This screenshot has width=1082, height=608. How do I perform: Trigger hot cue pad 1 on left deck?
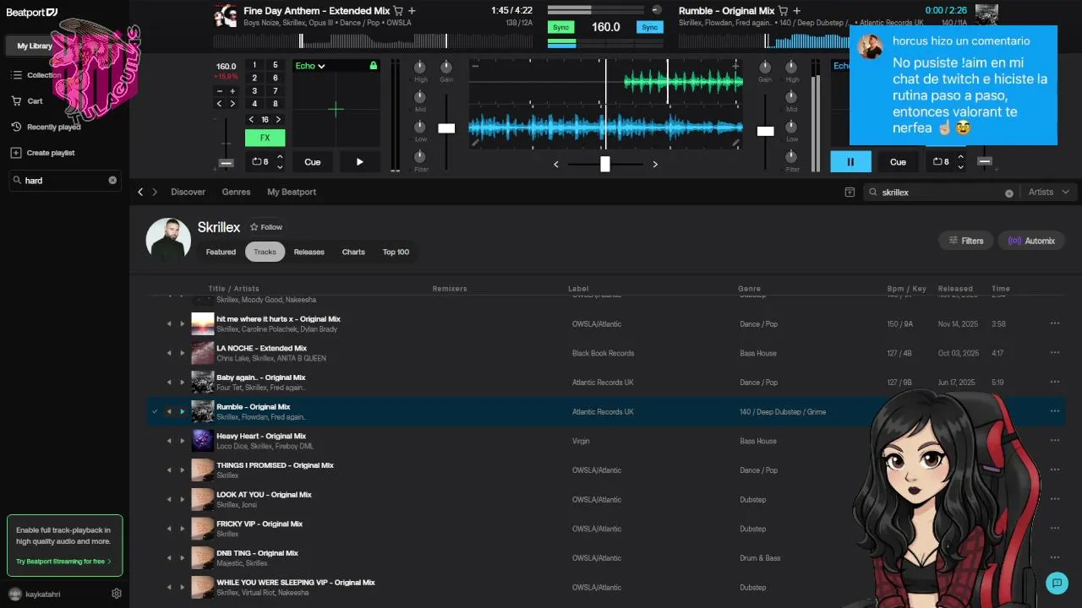click(254, 65)
